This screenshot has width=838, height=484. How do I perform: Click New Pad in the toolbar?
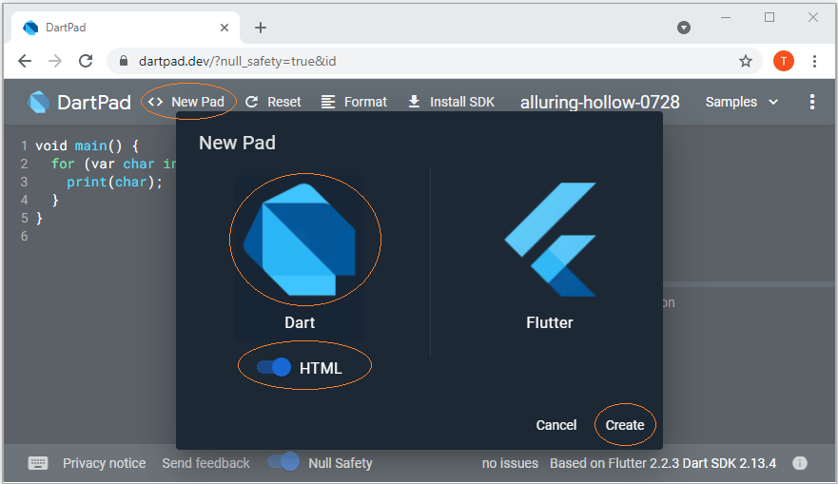click(x=188, y=102)
